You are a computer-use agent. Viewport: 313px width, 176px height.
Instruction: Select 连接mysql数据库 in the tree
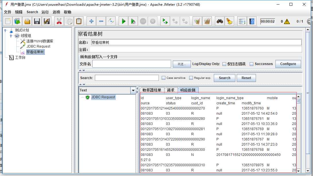point(40,41)
